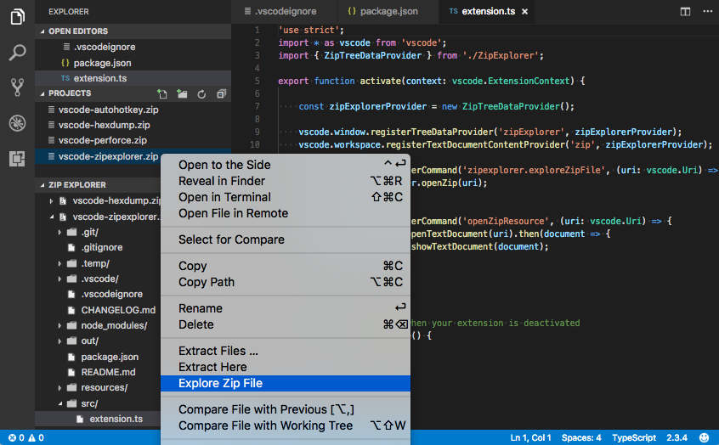Choose Rename from context menu
719x445 pixels.
point(286,308)
